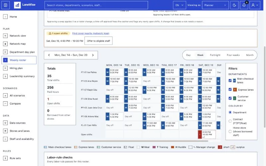Screen dimensions: 266x166
Task: Switch to Month view
Action: point(250,55)
